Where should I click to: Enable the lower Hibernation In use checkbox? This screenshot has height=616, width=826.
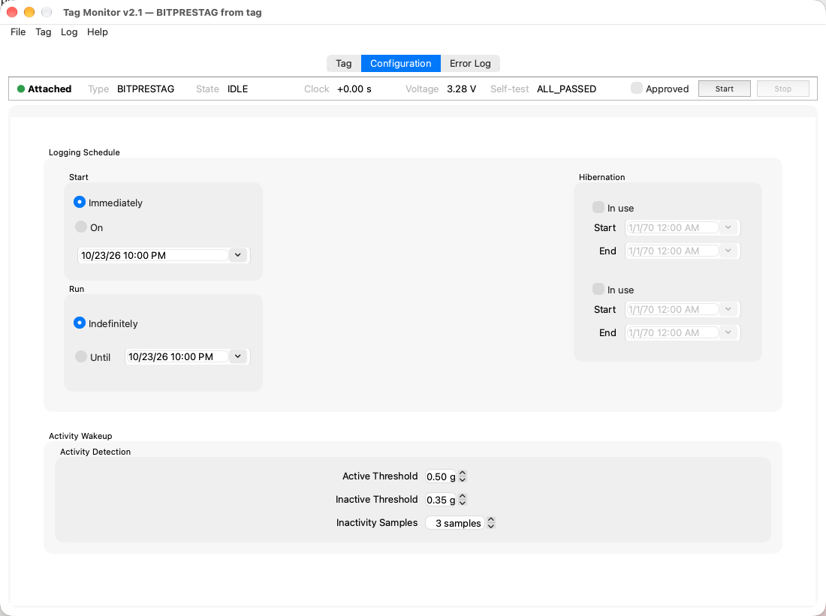[598, 289]
